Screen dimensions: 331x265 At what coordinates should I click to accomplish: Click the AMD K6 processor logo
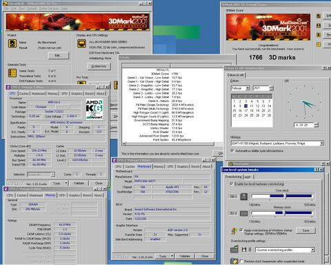click(x=94, y=109)
